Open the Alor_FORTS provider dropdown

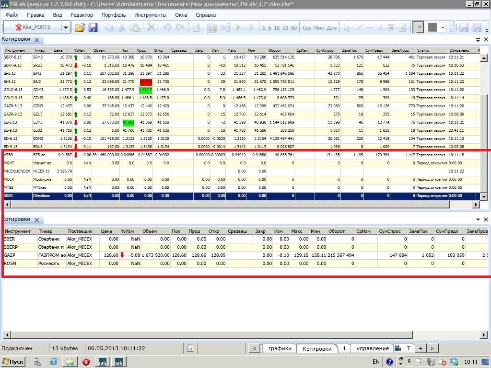click(66, 27)
